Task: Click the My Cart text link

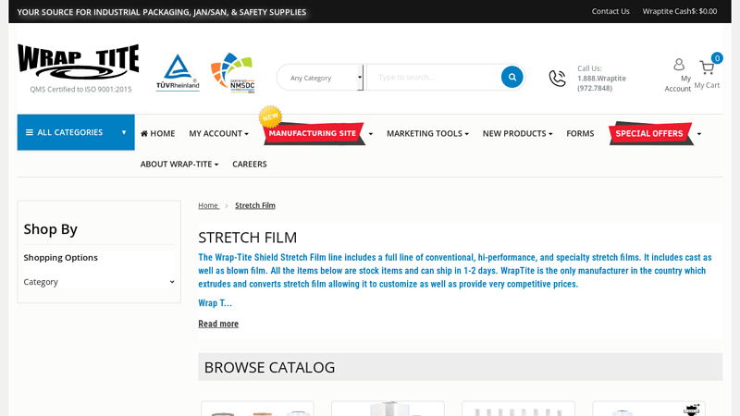Action: (x=707, y=85)
